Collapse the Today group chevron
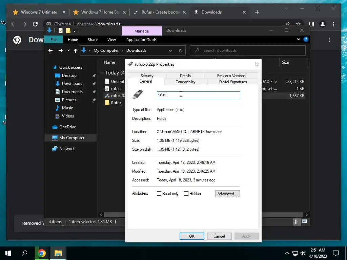The image size is (347, 260). (x=102, y=72)
